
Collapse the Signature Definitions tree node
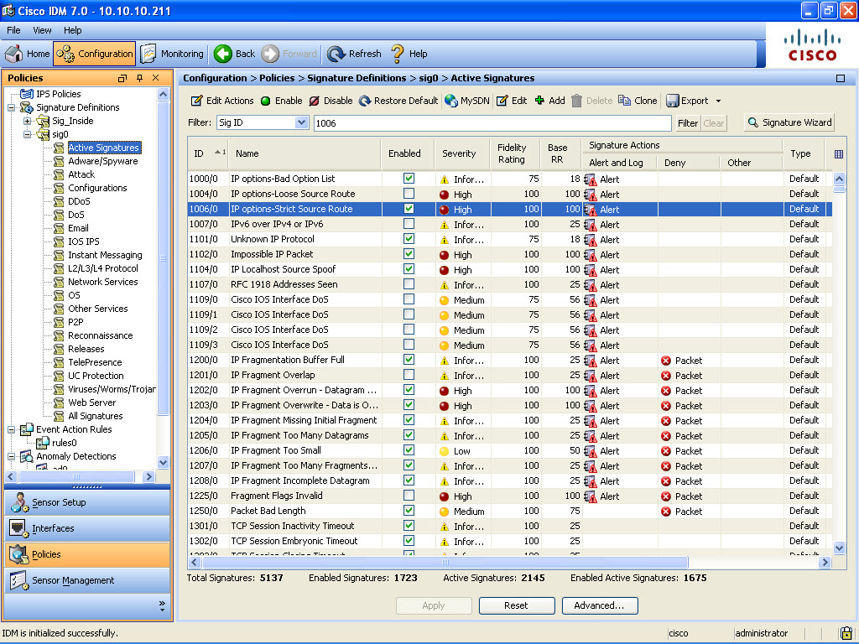coord(11,107)
